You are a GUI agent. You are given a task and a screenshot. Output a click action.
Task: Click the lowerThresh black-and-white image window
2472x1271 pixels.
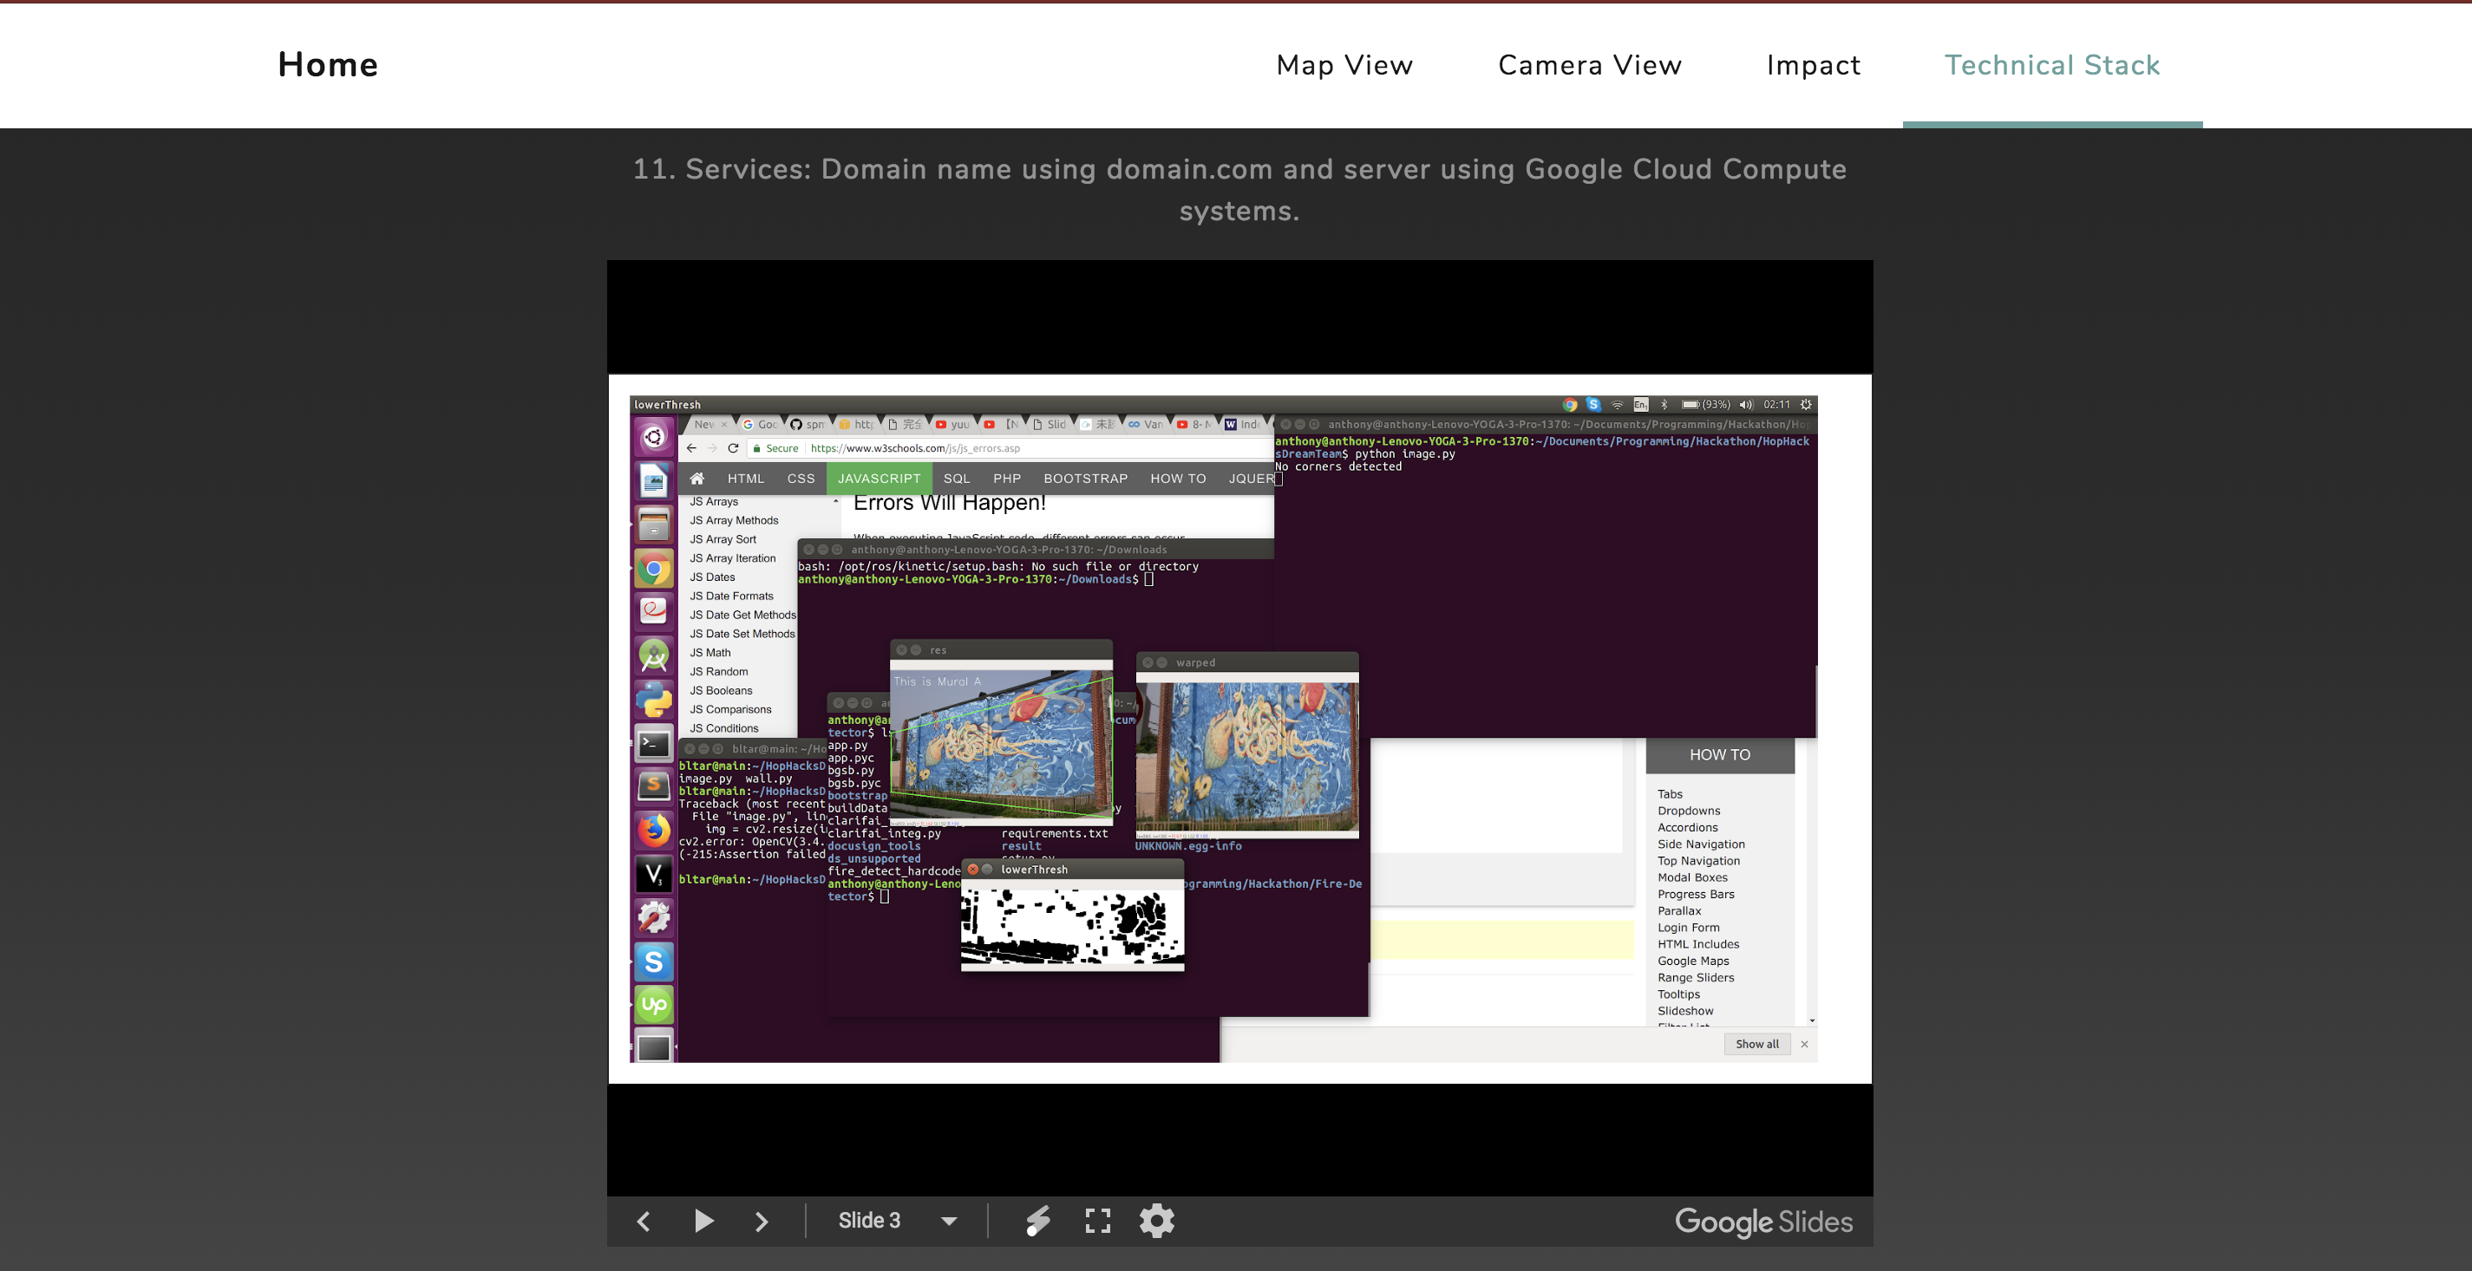(x=1072, y=916)
